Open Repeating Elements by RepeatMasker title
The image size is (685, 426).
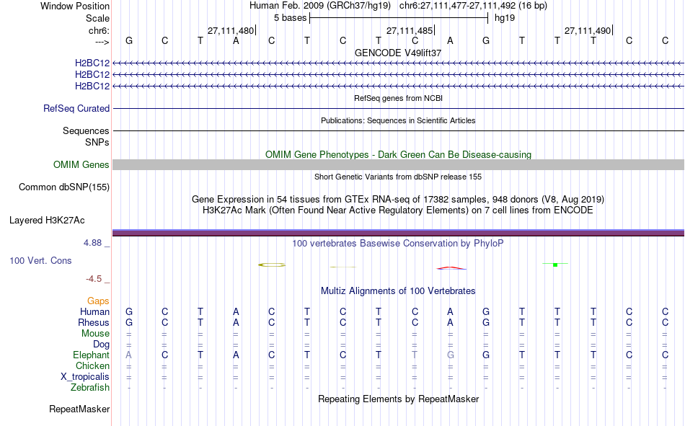tap(398, 399)
